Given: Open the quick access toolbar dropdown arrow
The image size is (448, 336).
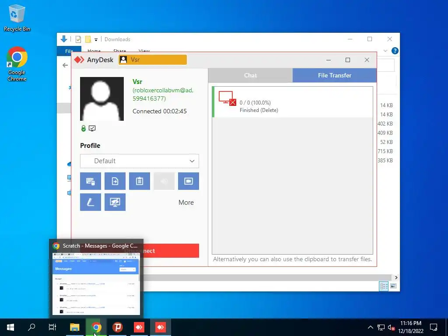Looking at the screenshot, I should tap(96, 40).
